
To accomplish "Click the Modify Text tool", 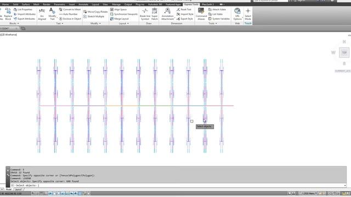I will [52, 14].
